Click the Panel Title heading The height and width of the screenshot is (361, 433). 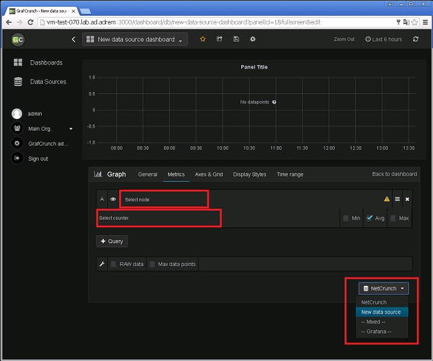[x=254, y=67]
